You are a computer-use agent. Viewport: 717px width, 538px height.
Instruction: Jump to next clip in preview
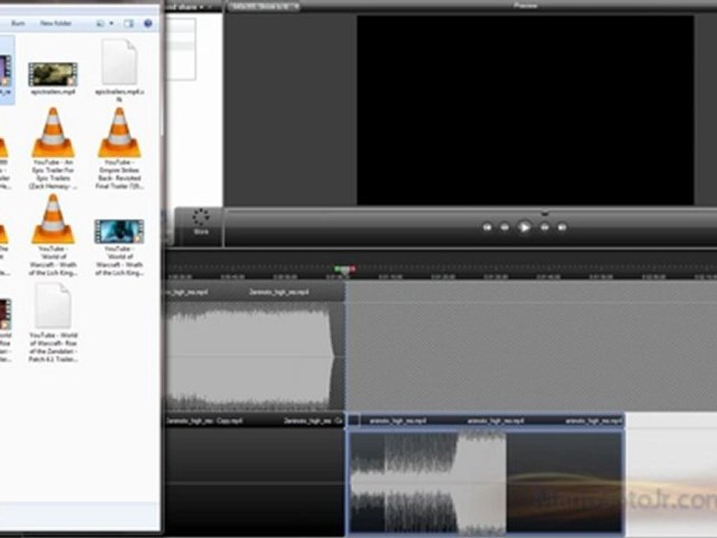pos(562,227)
